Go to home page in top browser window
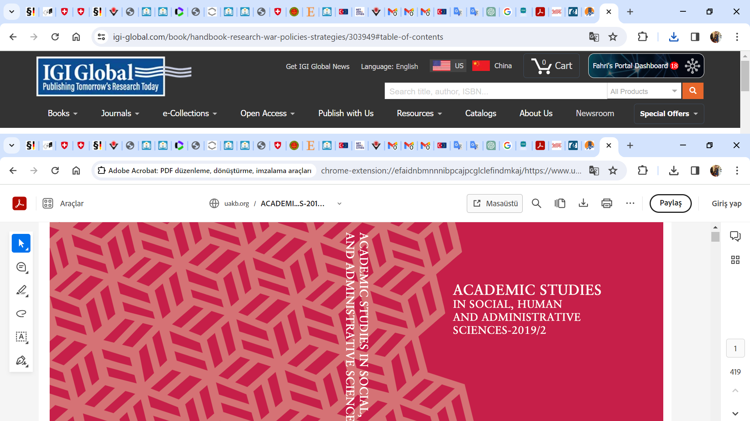The height and width of the screenshot is (421, 750). (x=76, y=37)
